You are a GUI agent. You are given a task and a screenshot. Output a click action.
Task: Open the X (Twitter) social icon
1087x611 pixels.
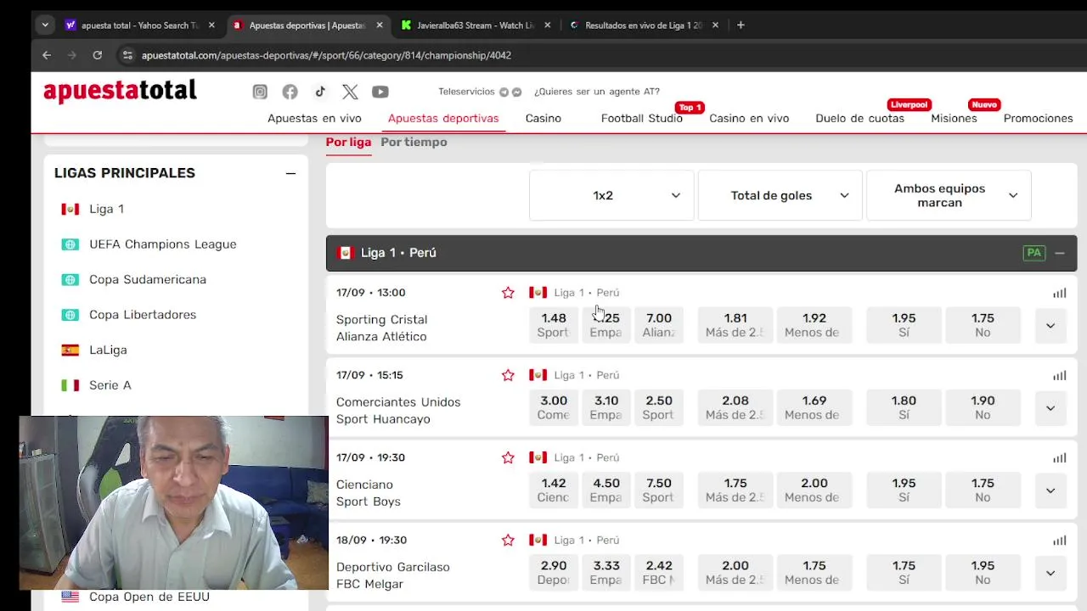(x=350, y=92)
